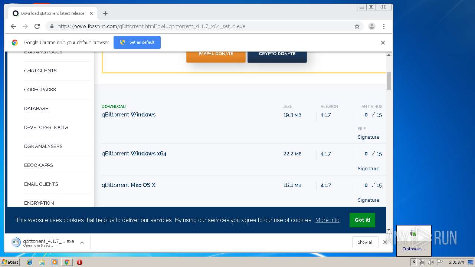Accept cookies with Got it! button
The image size is (475, 267).
click(362, 220)
